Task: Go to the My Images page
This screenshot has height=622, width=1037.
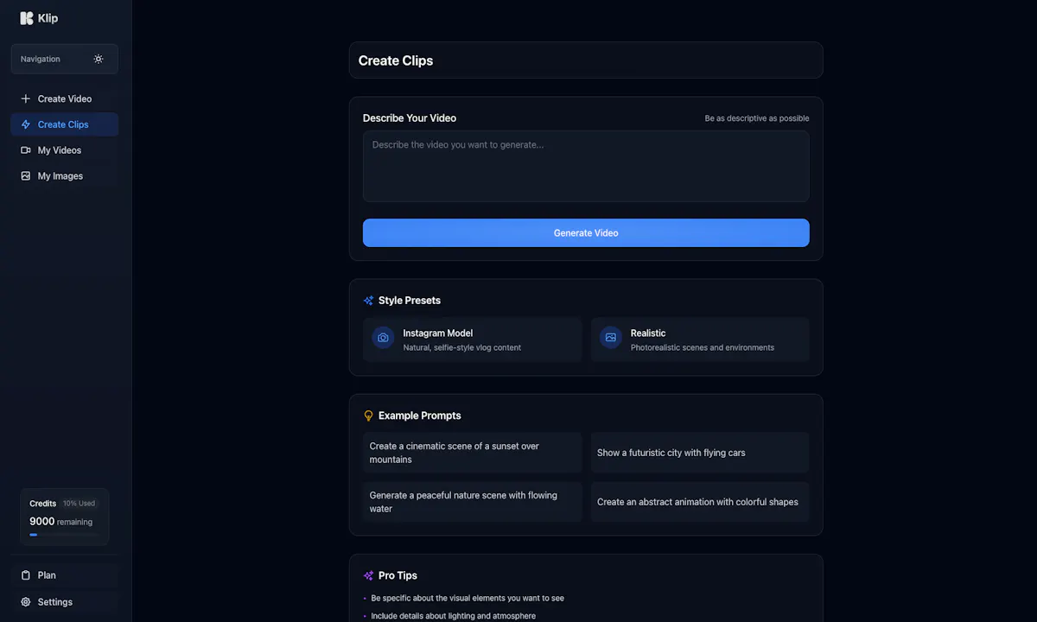Action: pyautogui.click(x=65, y=176)
